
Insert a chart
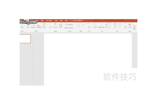point(61,26)
